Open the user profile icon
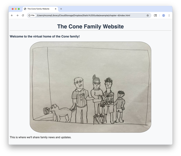Image resolution: width=181 pixels, height=156 pixels. (x=164, y=15)
